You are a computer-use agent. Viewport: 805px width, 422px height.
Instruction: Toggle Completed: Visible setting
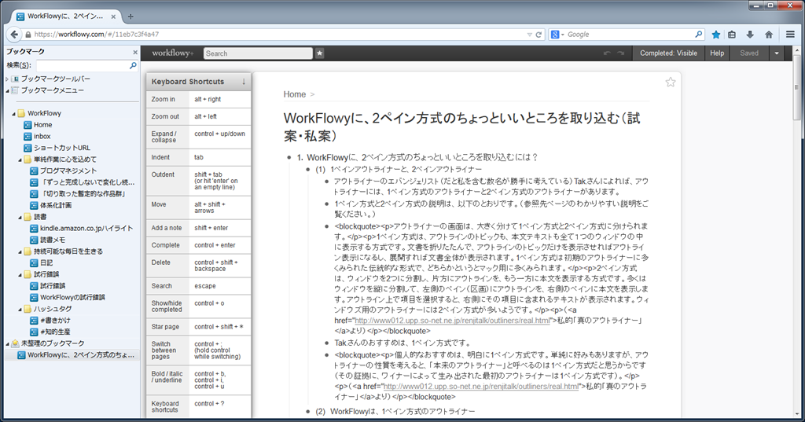[668, 53]
